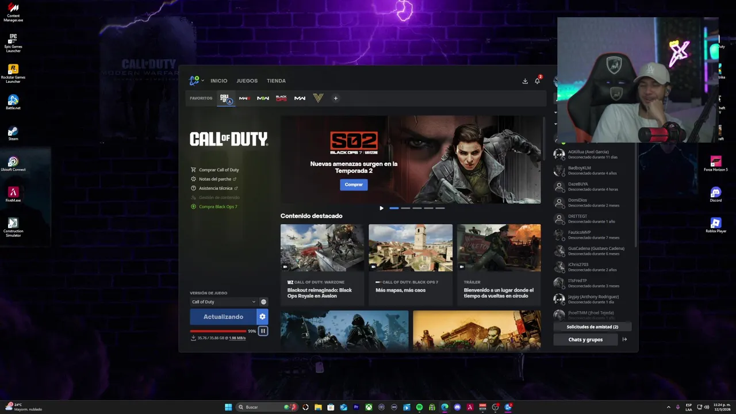This screenshot has height=414, width=736.
Task: Open the TIENDA tab
Action: tap(276, 81)
